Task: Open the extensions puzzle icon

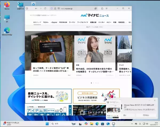Action: click(x=102, y=9)
